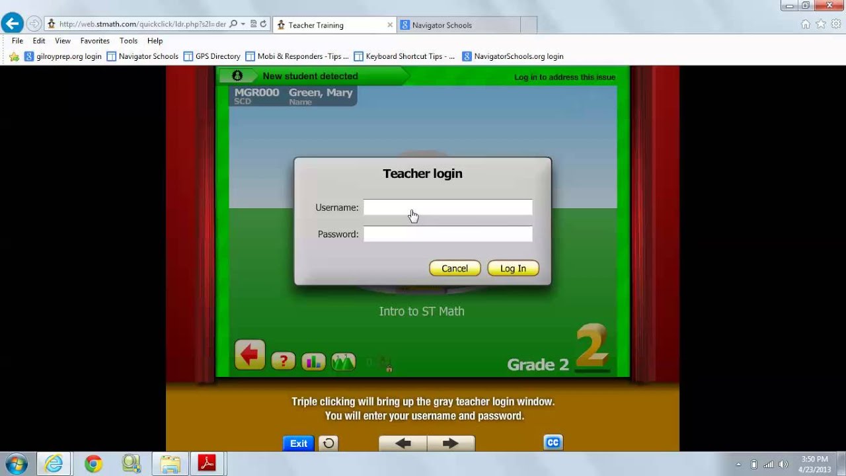Click the refresh page icon
This screenshot has height=476, width=846.
[263, 24]
